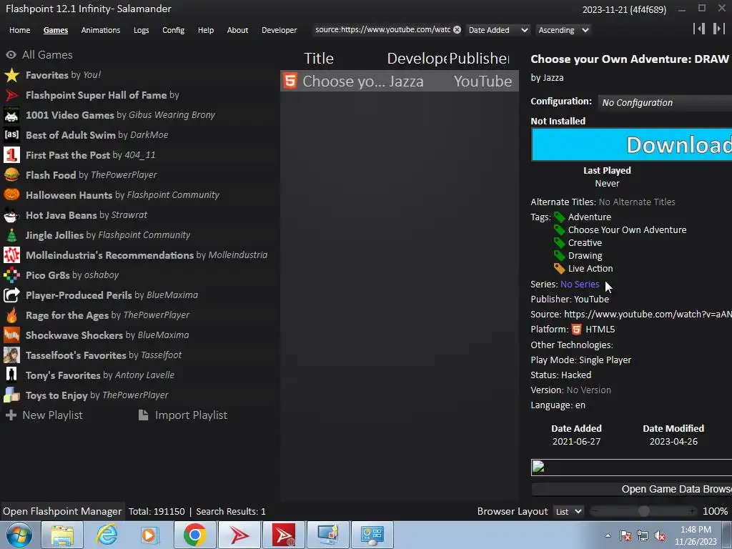Screen dimensions: 732x549
Task: Click the 1001 Video Games playlist icon
Action: tap(11, 115)
